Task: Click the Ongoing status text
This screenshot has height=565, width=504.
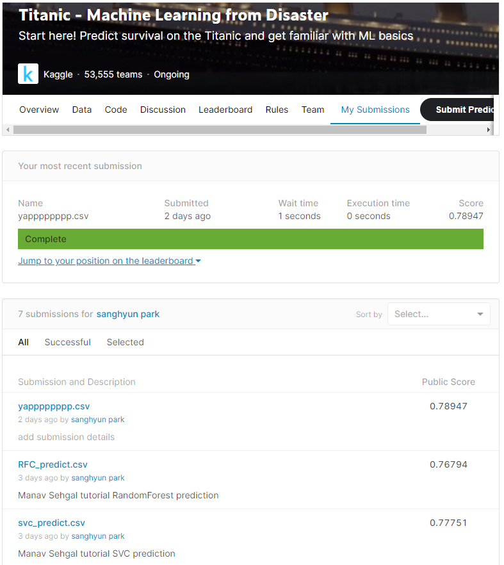Action: [x=172, y=74]
